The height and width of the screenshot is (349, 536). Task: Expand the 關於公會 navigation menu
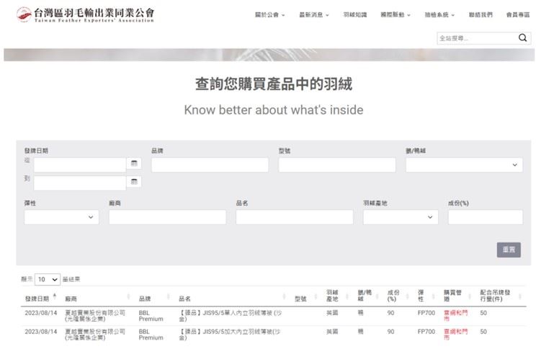(269, 14)
